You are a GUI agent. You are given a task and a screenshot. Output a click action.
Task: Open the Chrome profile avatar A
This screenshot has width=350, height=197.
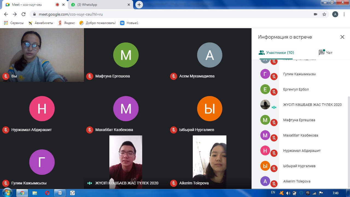pyautogui.click(x=335, y=14)
